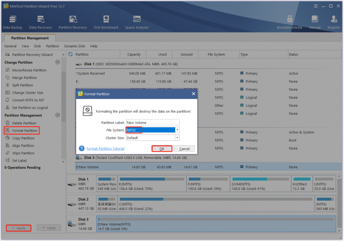The width and height of the screenshot is (344, 241).
Task: Click the Partition Label input field
Action: click(153, 122)
